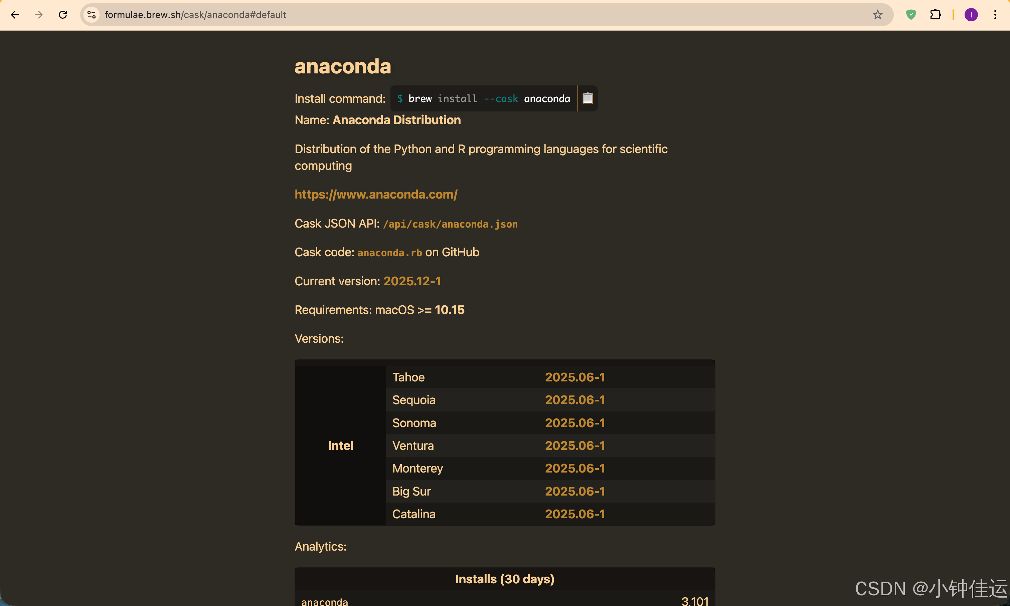This screenshot has width=1010, height=606.
Task: Click the browser forward arrow
Action: coord(39,15)
